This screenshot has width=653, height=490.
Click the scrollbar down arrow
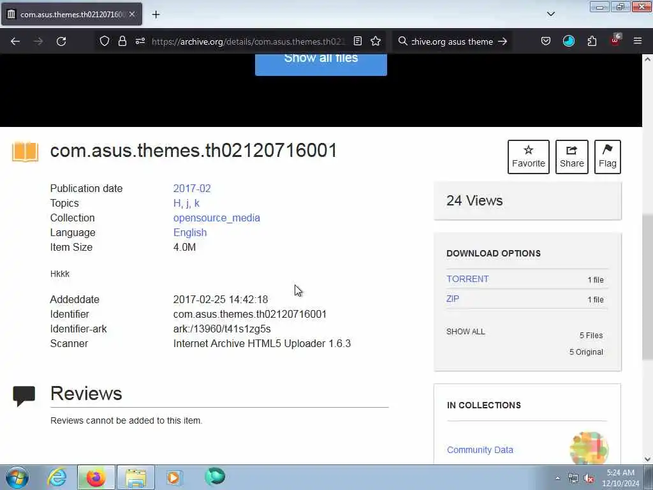point(647,459)
